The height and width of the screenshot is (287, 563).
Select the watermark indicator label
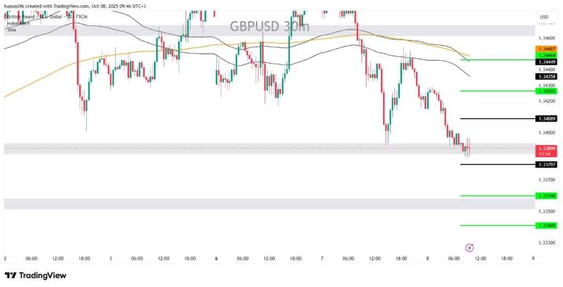tap(19, 24)
